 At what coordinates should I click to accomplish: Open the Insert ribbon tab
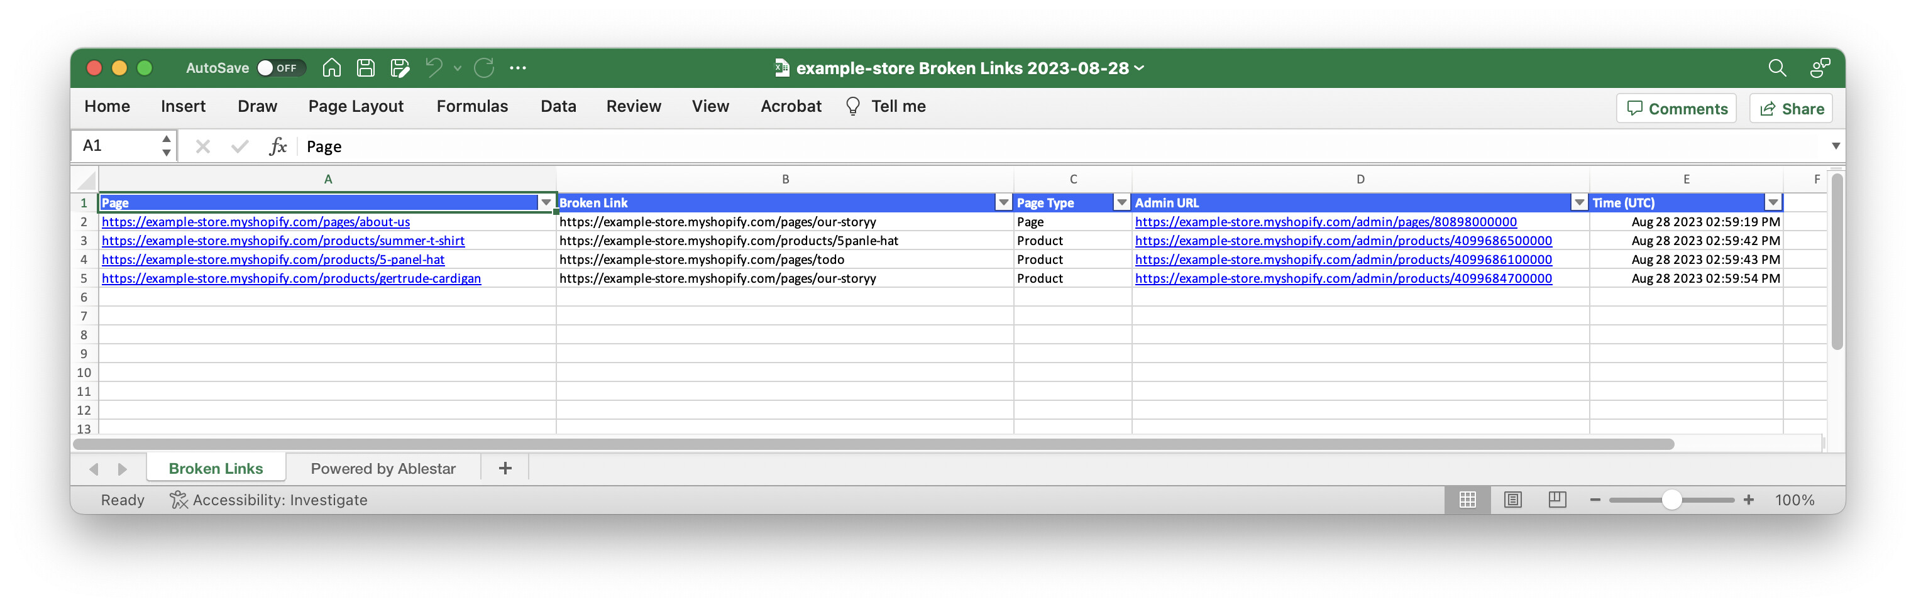tap(183, 106)
